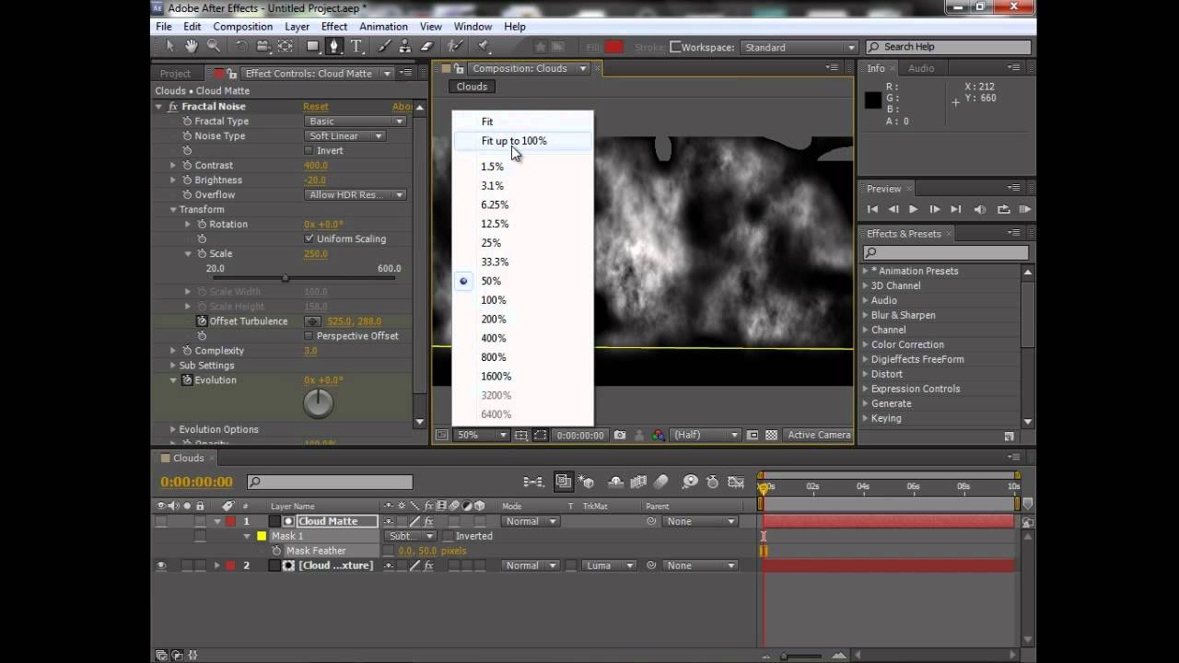This screenshot has width=1179, height=663.
Task: Expand Animation Presets folder
Action: (866, 271)
